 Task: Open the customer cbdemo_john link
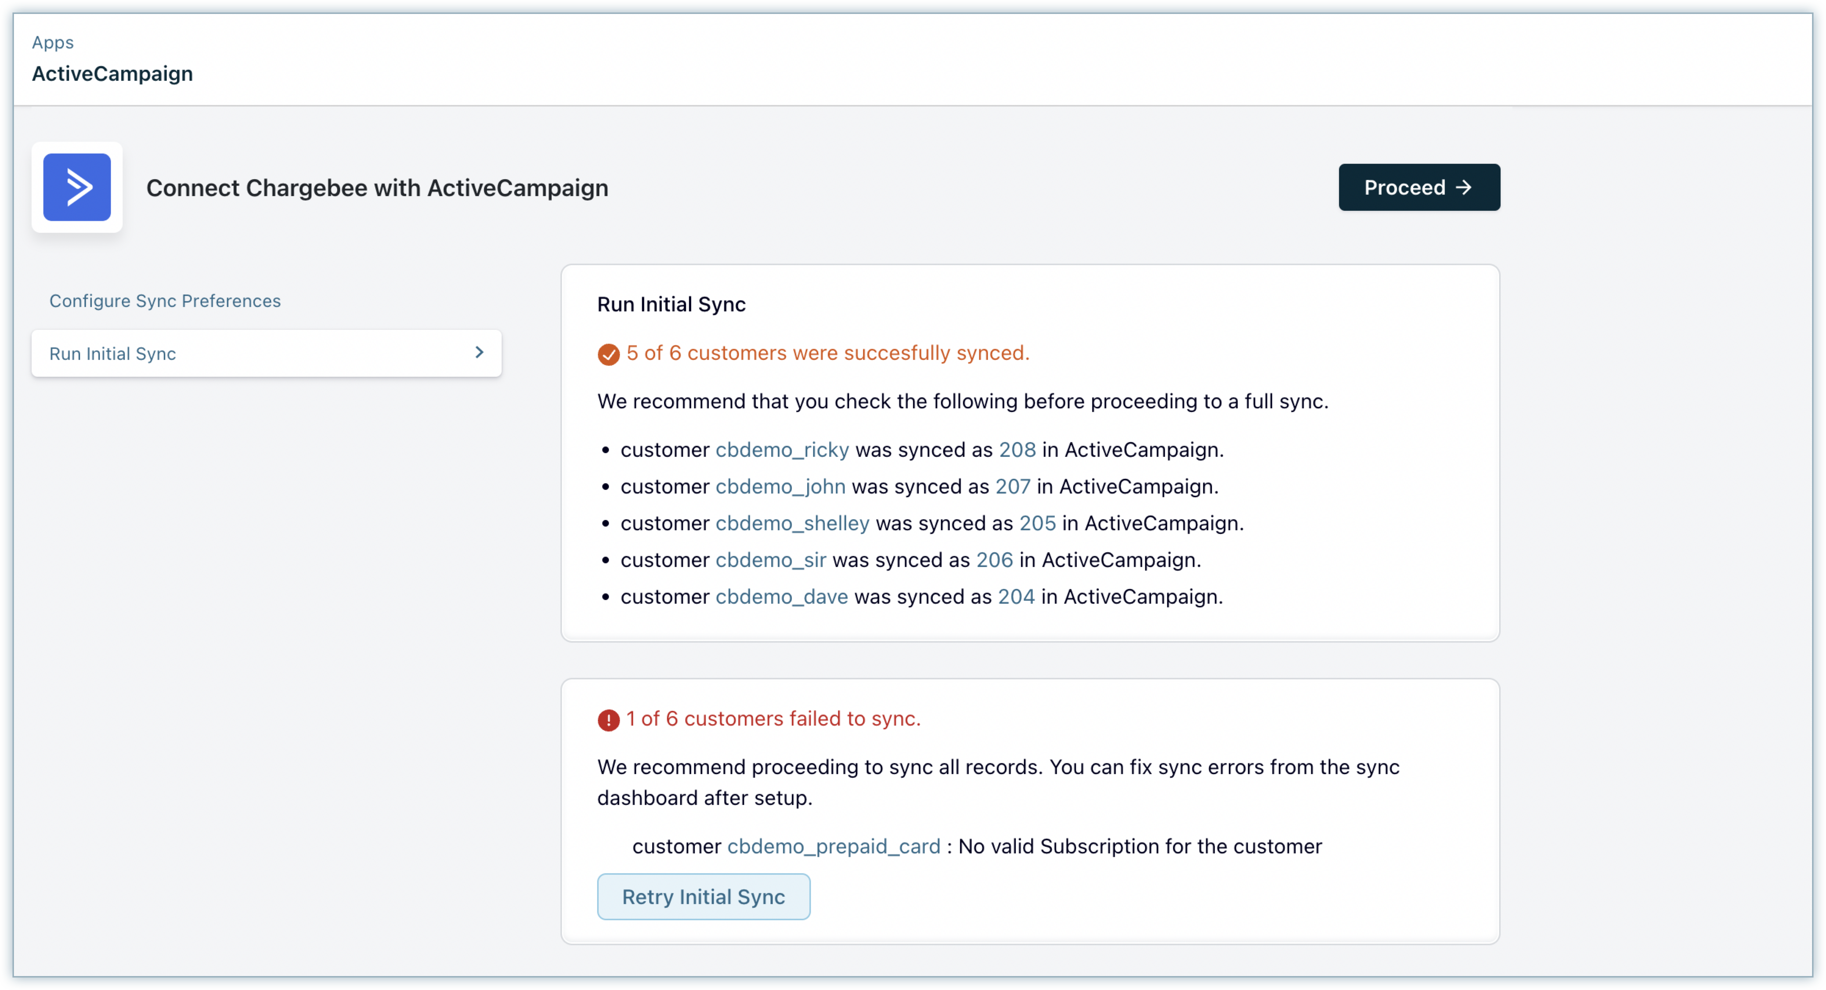click(x=780, y=487)
